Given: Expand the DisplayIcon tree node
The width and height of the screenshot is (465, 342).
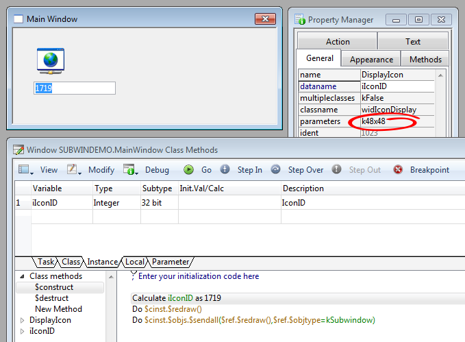Looking at the screenshot, I should pyautogui.click(x=21, y=320).
